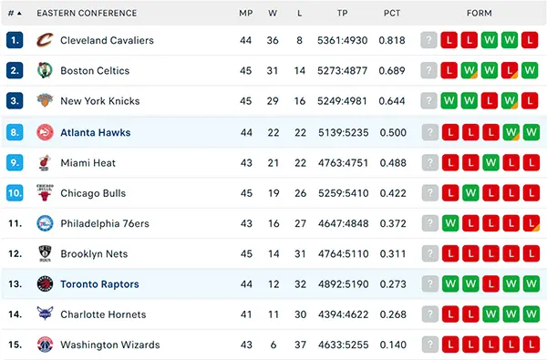
Task: Open the Philadelphia 76ers team link
Action: (105, 223)
